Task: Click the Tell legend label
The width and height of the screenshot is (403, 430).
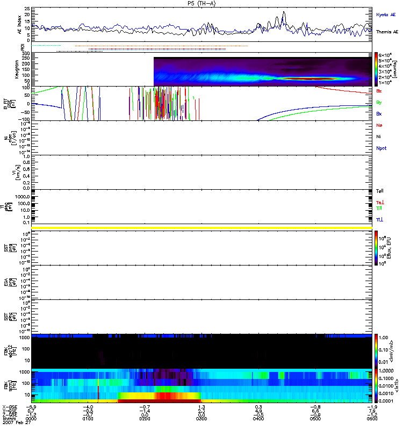Action: pyautogui.click(x=379, y=191)
